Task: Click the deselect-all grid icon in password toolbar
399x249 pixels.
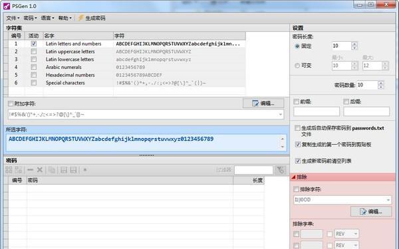Action: [19, 170]
